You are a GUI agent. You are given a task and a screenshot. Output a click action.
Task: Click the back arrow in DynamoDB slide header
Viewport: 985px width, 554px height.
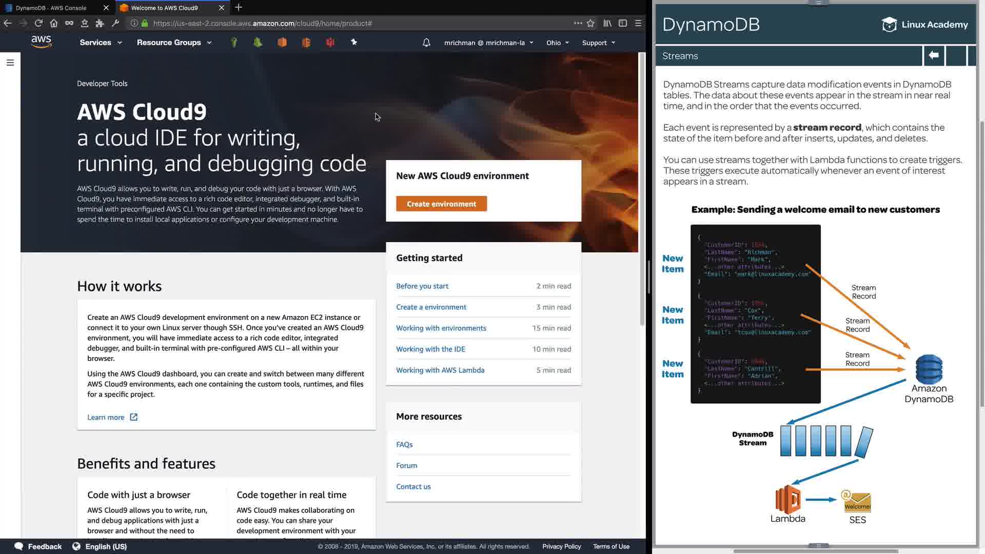(934, 55)
